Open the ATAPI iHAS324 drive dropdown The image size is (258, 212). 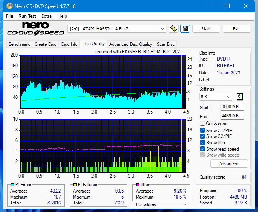pyautogui.click(x=117, y=29)
